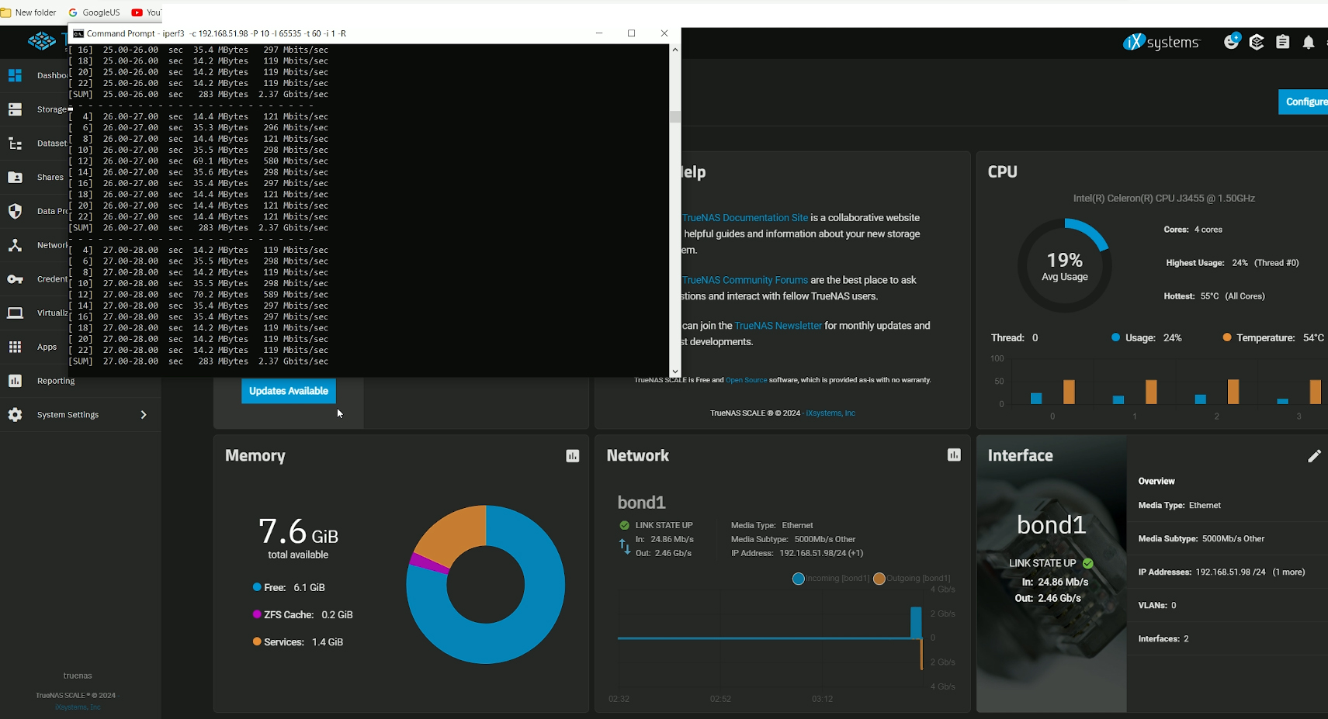This screenshot has width=1328, height=719.
Task: Click the Open Source link
Action: click(x=746, y=380)
